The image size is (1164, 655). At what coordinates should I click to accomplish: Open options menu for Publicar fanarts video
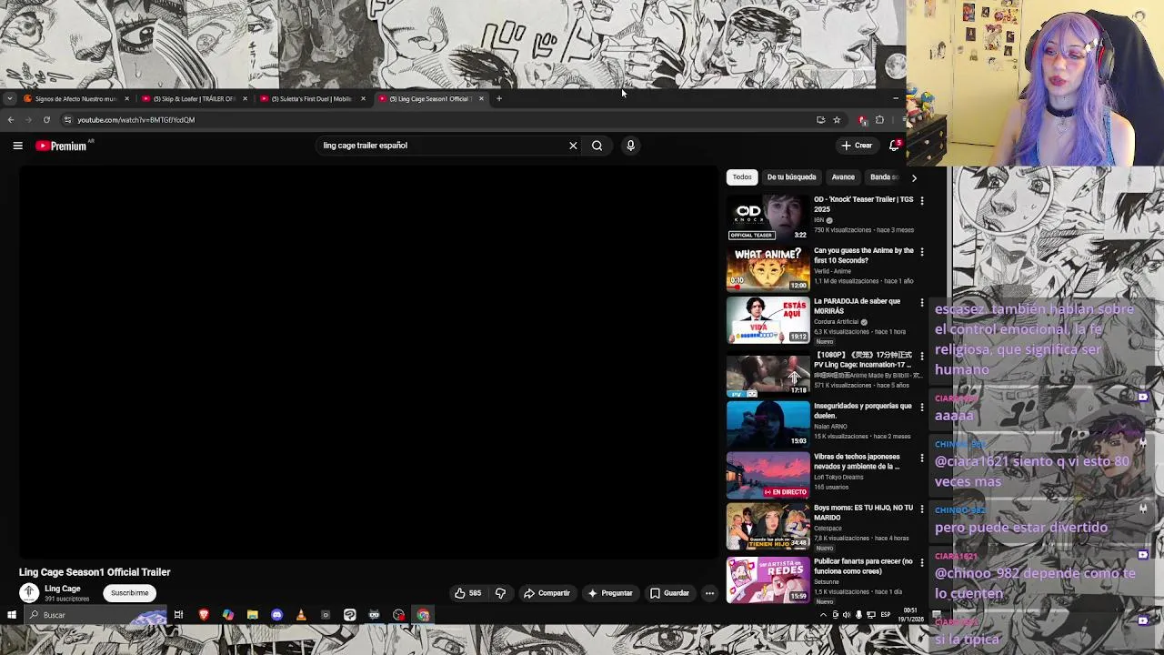click(x=922, y=562)
